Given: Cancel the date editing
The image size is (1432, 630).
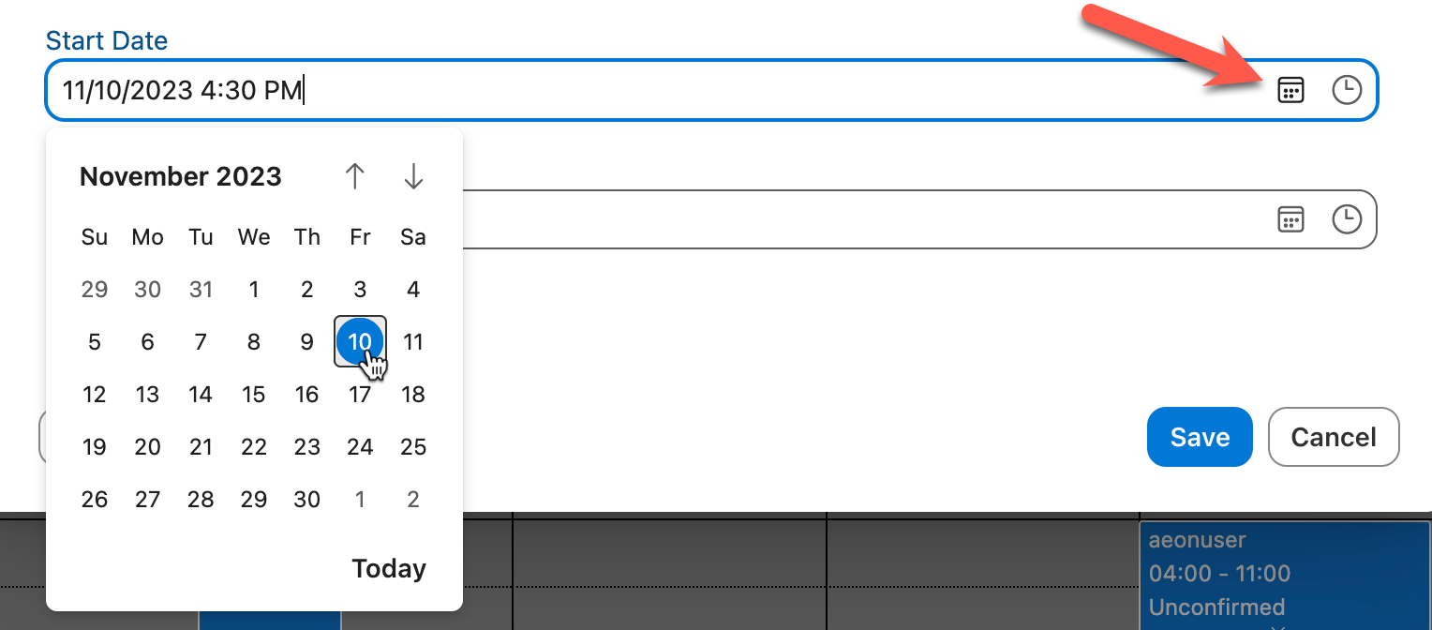Looking at the screenshot, I should click(1334, 437).
